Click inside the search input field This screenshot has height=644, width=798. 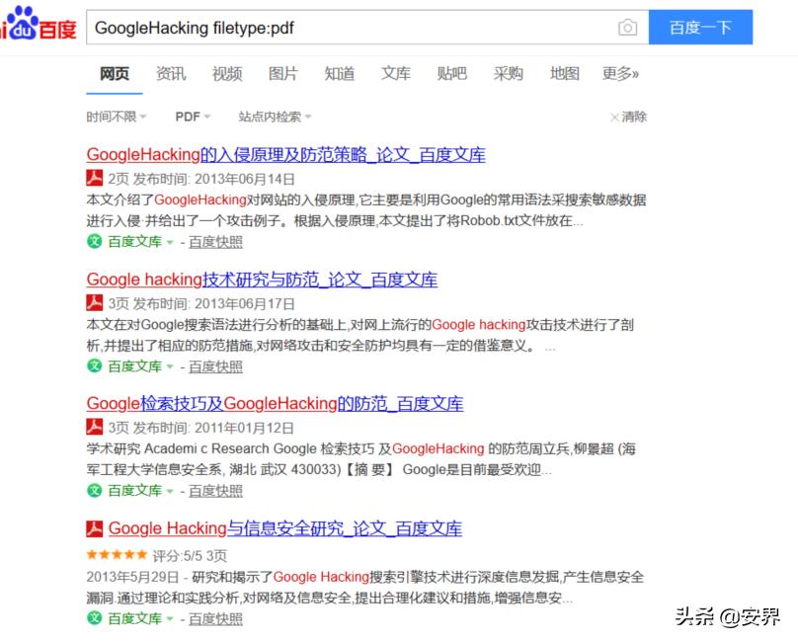(x=346, y=28)
